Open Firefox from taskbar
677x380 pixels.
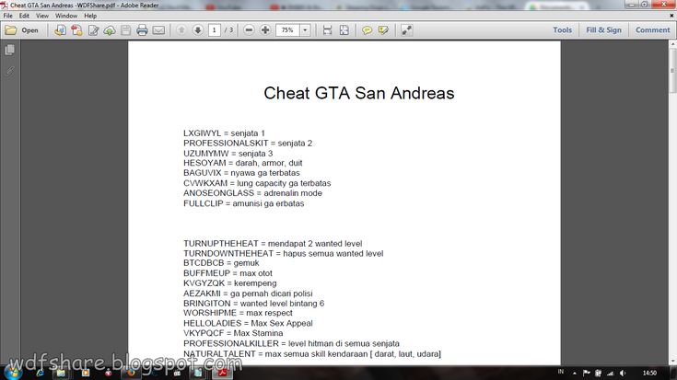[x=131, y=373]
